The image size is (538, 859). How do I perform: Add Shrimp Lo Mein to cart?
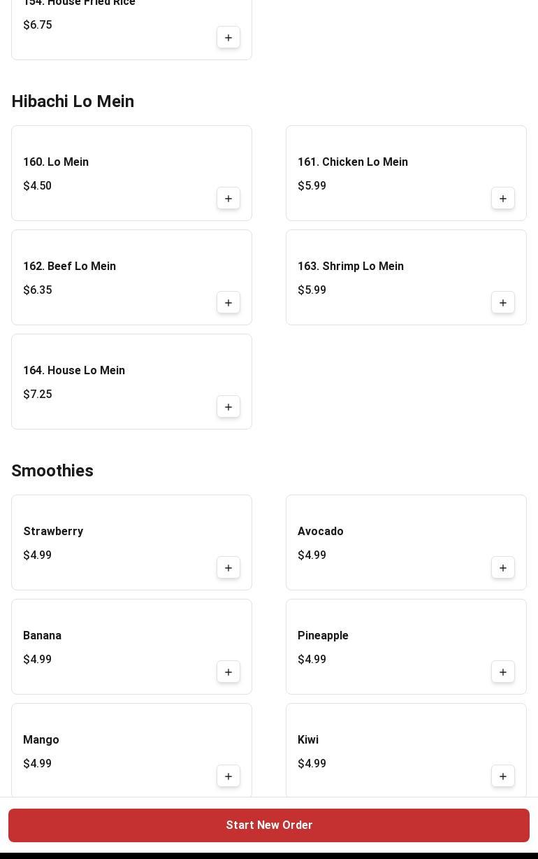[x=503, y=303]
